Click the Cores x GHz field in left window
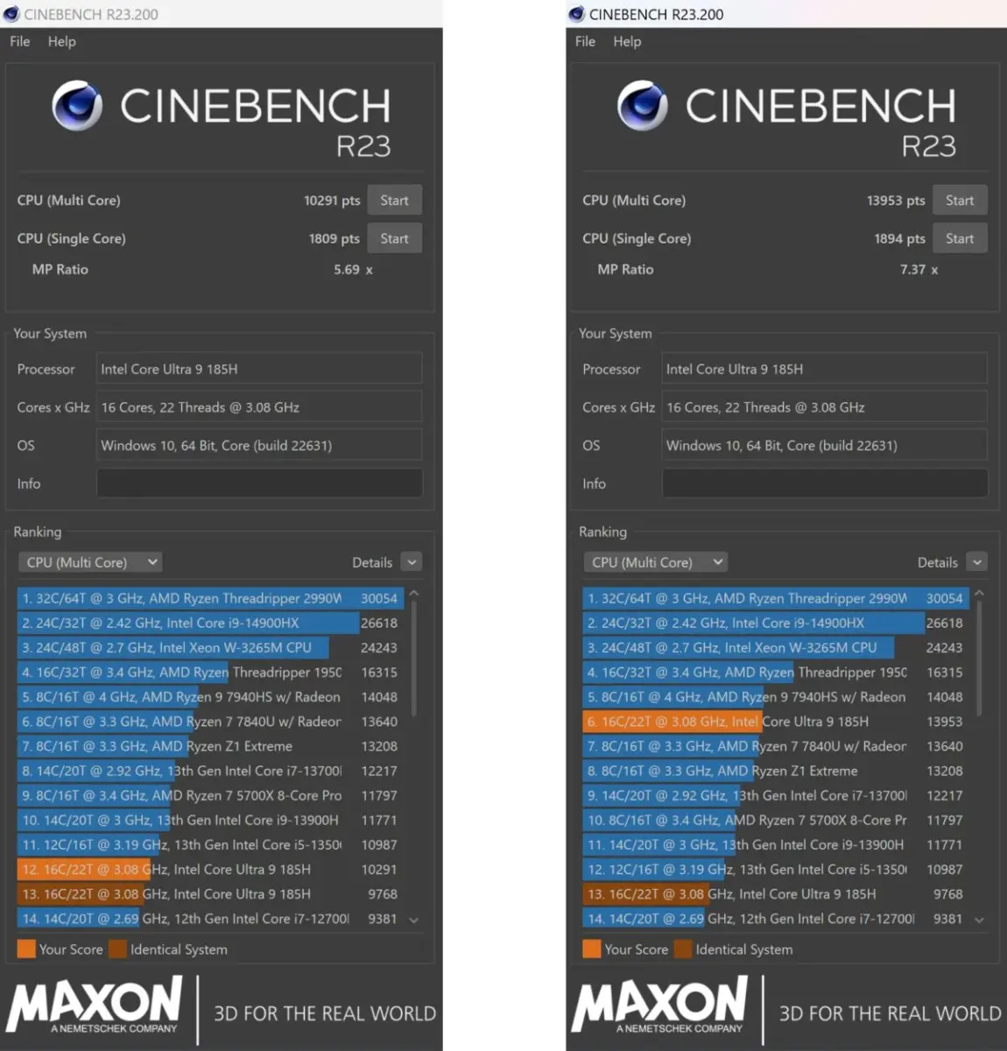 259,407
